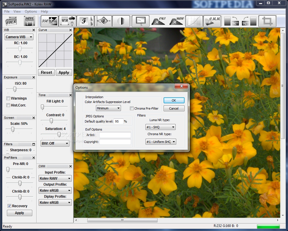Click the Save floppy toolbar icon
This screenshot has height=231, width=288.
click(29, 21)
